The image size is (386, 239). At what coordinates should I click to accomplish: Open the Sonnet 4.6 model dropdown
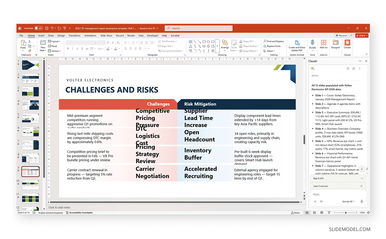(x=349, y=202)
